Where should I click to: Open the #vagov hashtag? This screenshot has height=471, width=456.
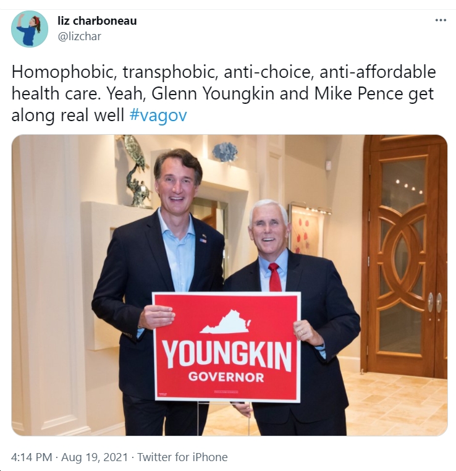point(158,115)
